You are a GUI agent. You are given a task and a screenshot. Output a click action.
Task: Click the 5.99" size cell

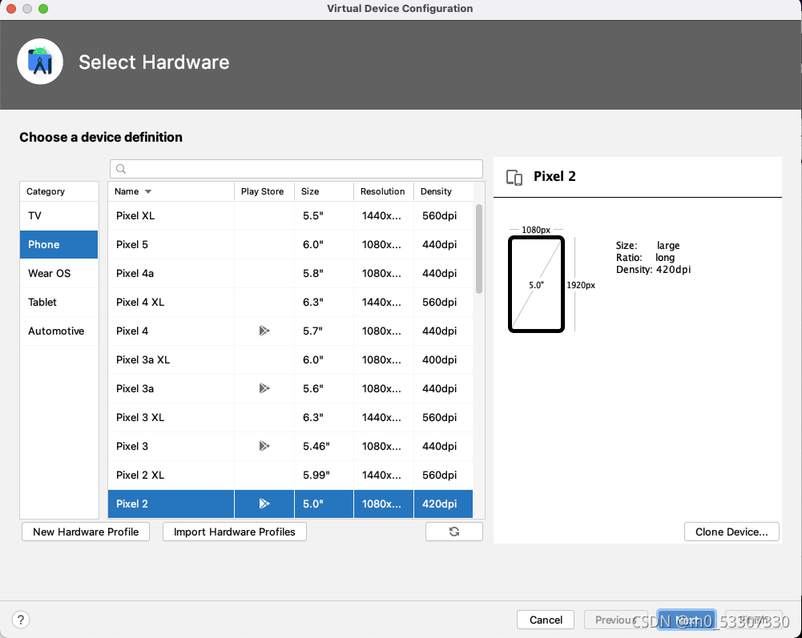(x=324, y=475)
